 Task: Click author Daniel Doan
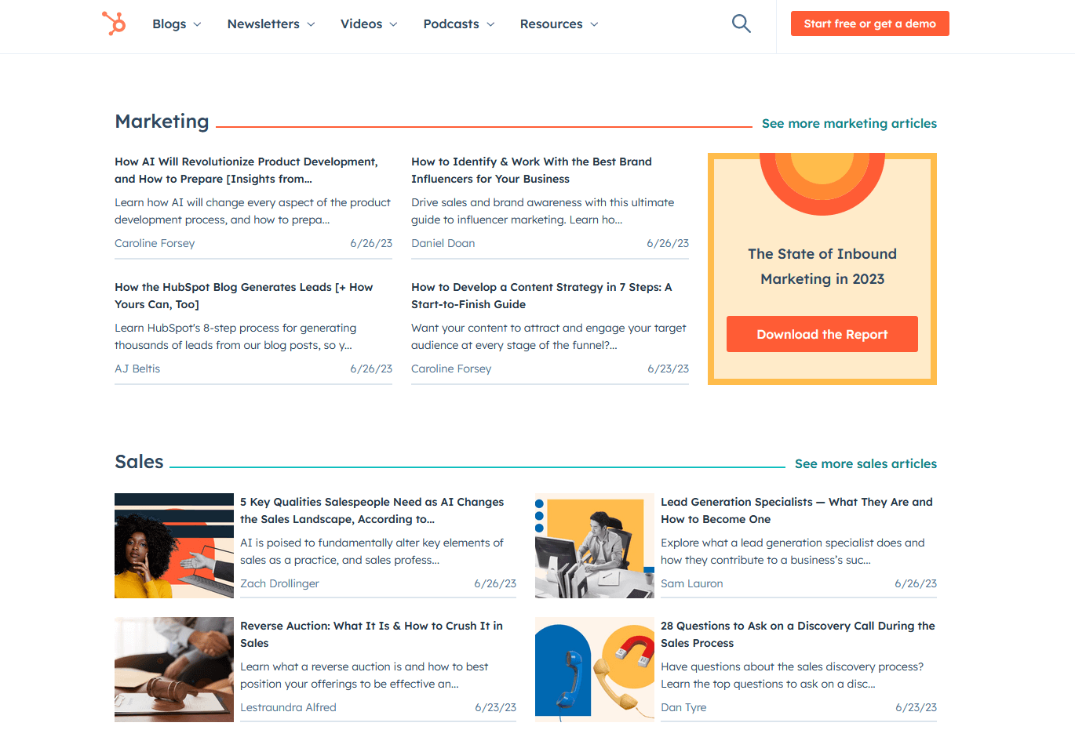point(443,243)
